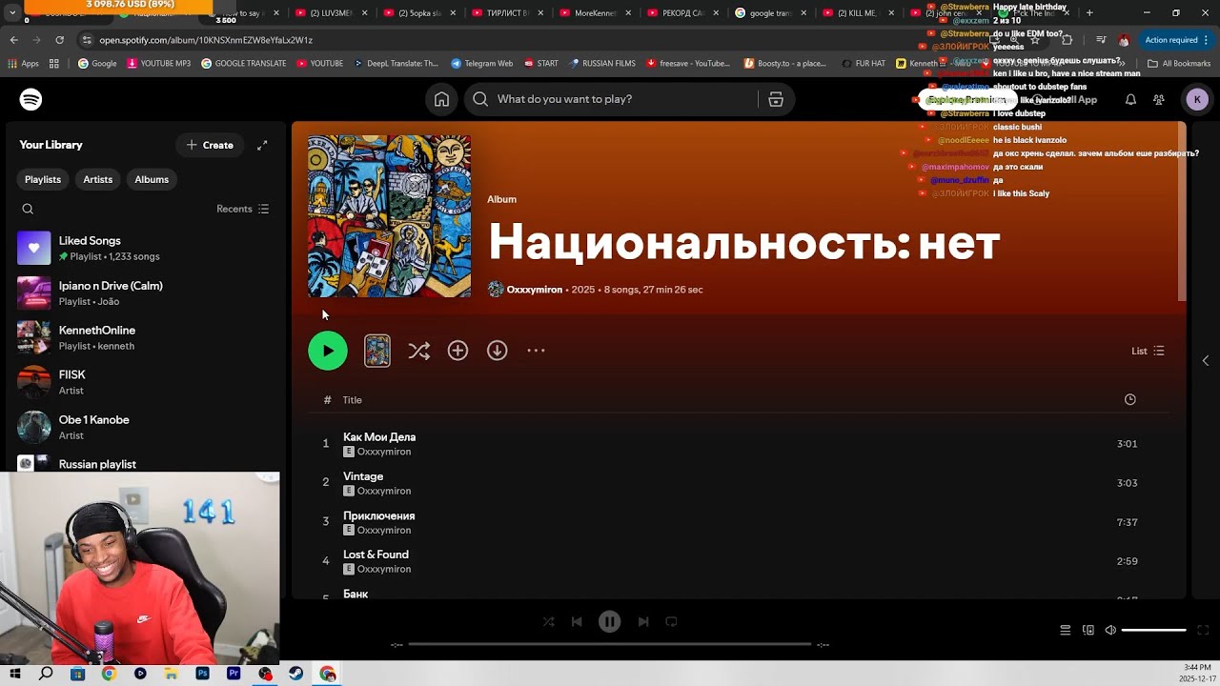Reload the page in browser
This screenshot has height=686, width=1220.
pyautogui.click(x=59, y=40)
